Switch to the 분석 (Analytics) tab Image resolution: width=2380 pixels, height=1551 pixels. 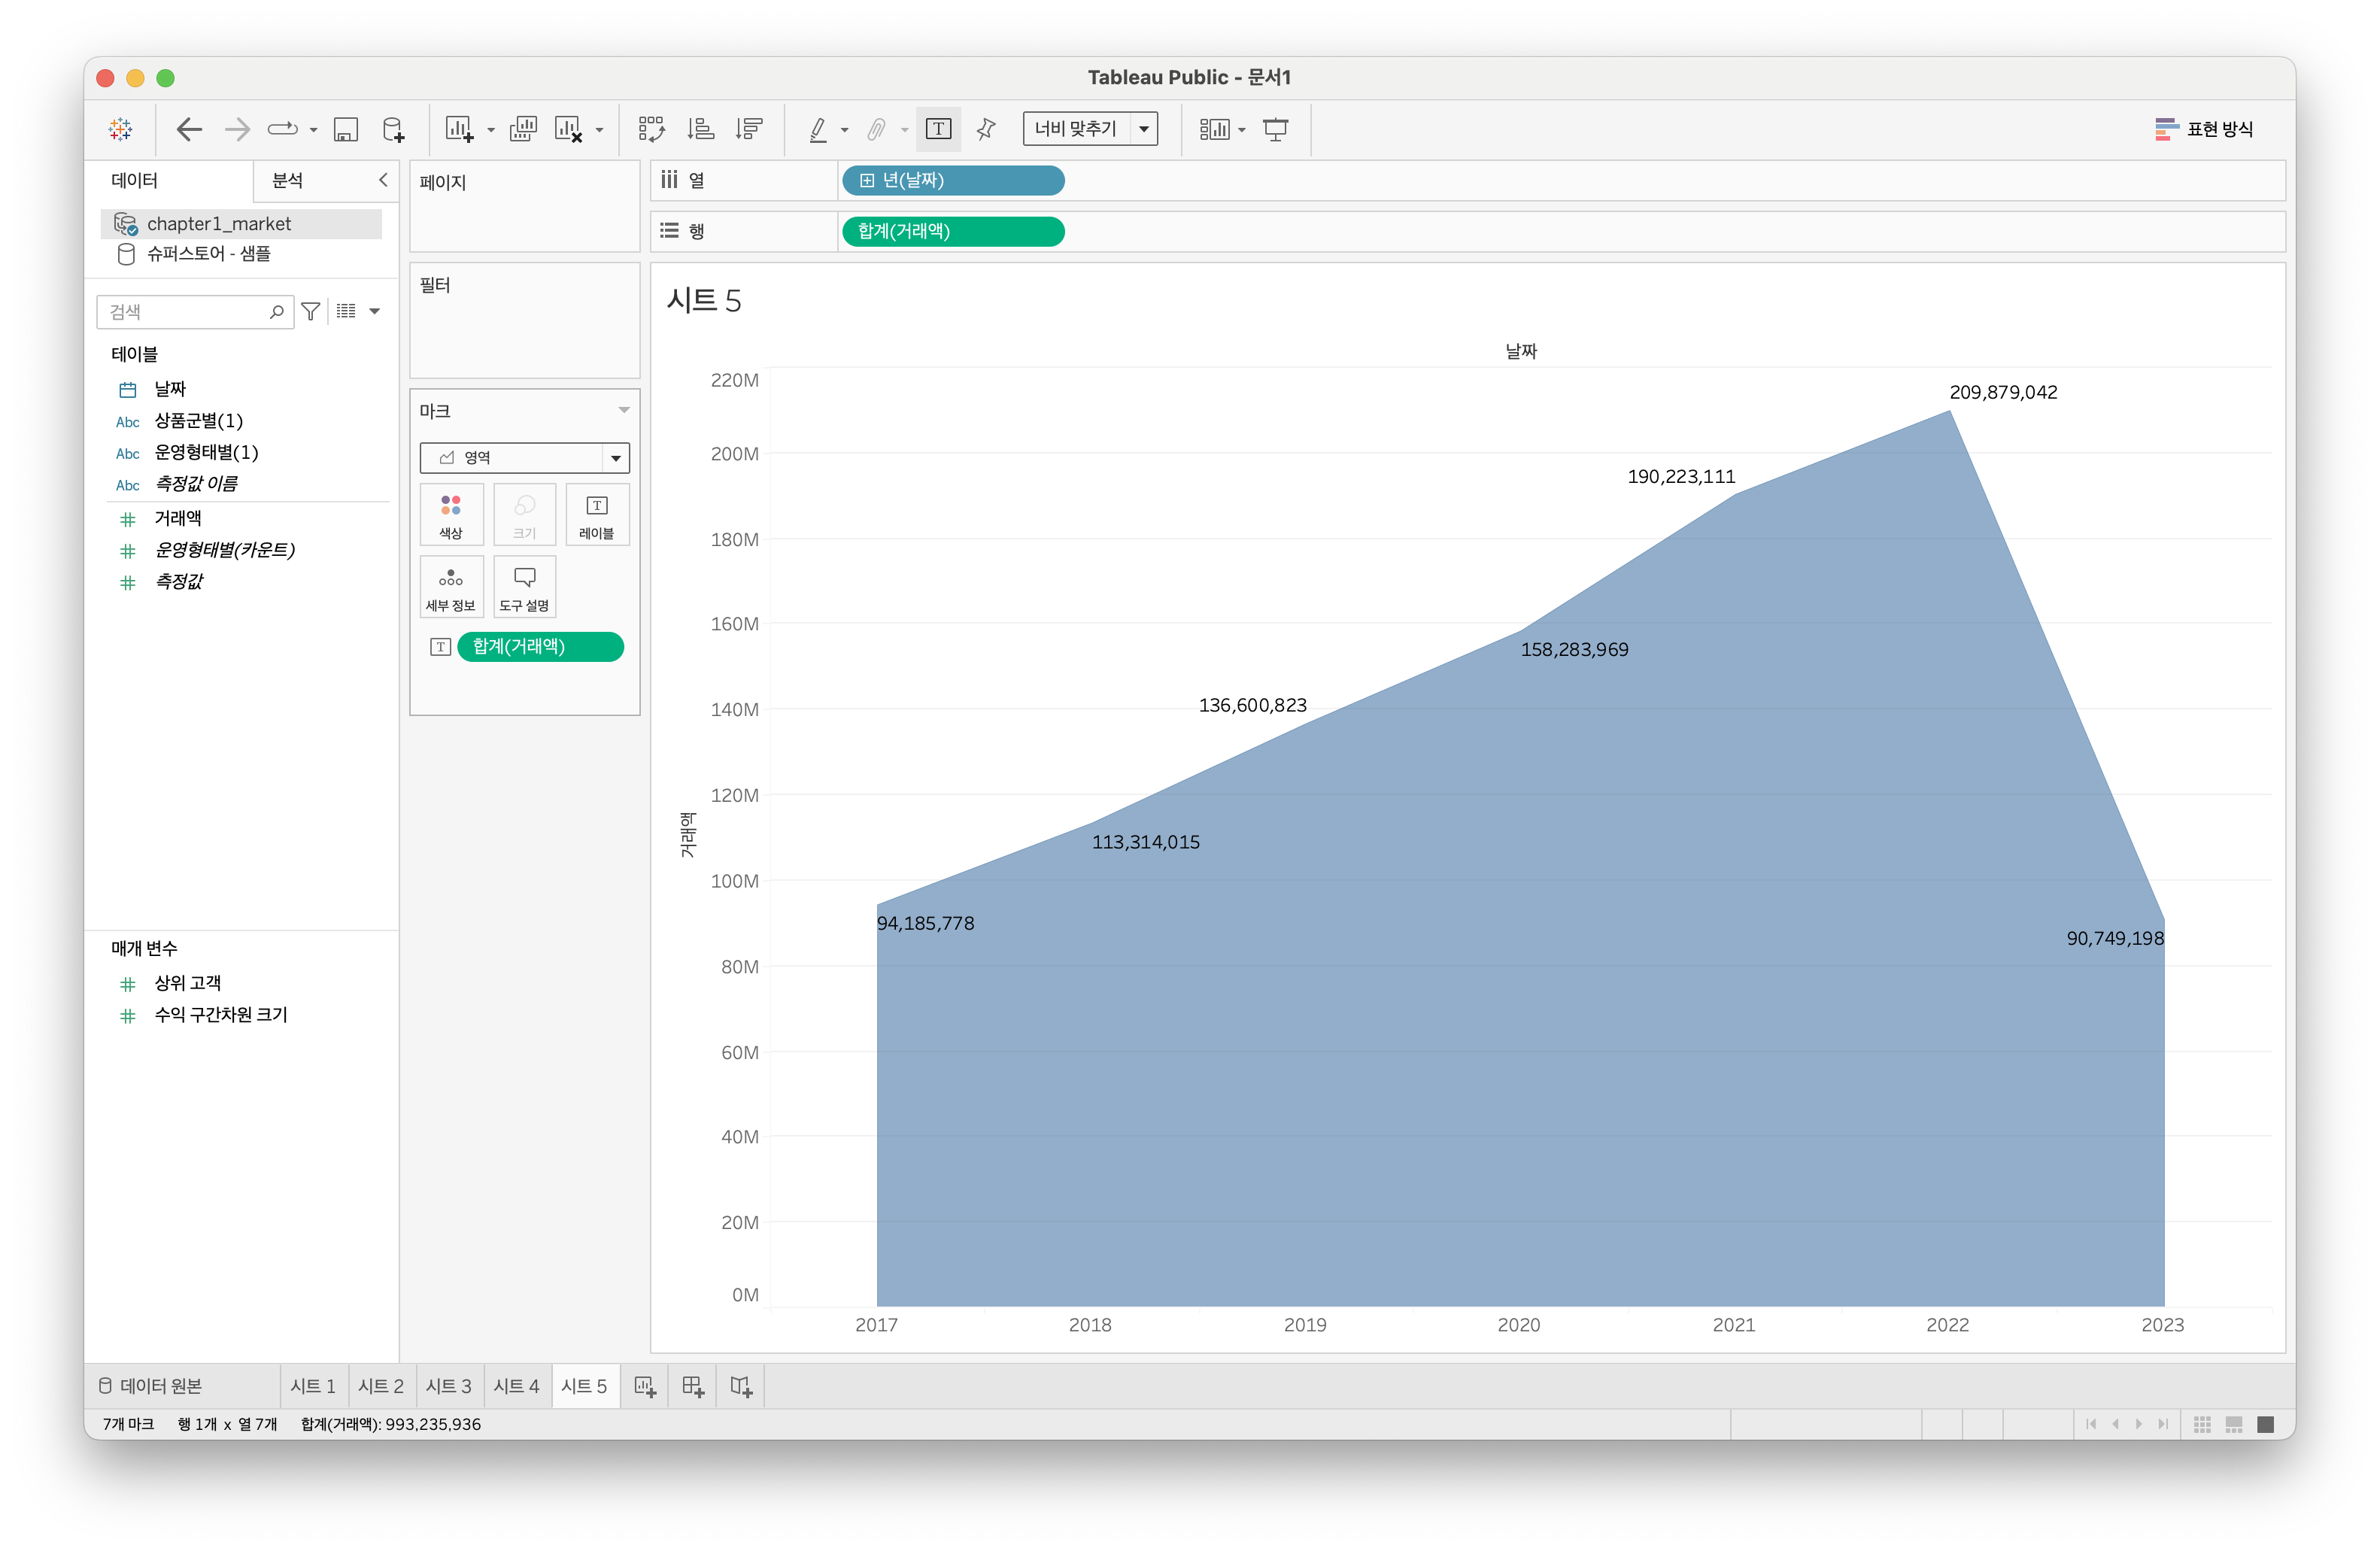coord(288,180)
